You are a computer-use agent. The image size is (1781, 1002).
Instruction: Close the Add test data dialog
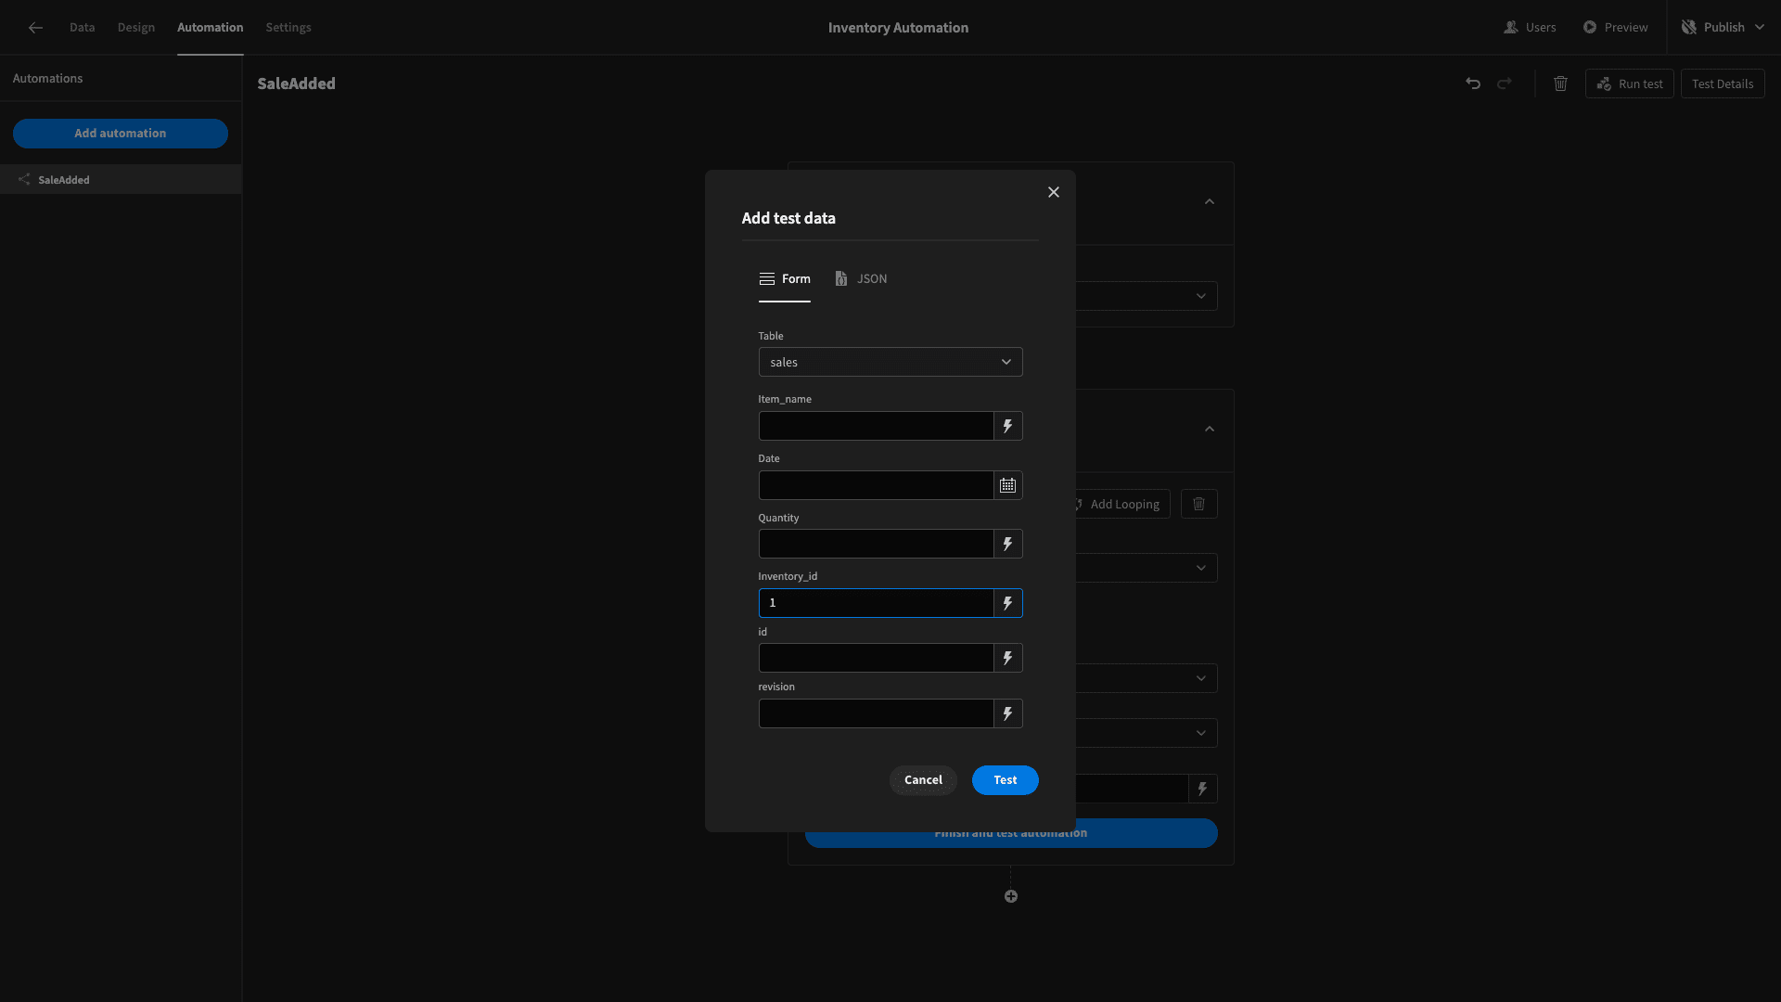[x=1054, y=192]
